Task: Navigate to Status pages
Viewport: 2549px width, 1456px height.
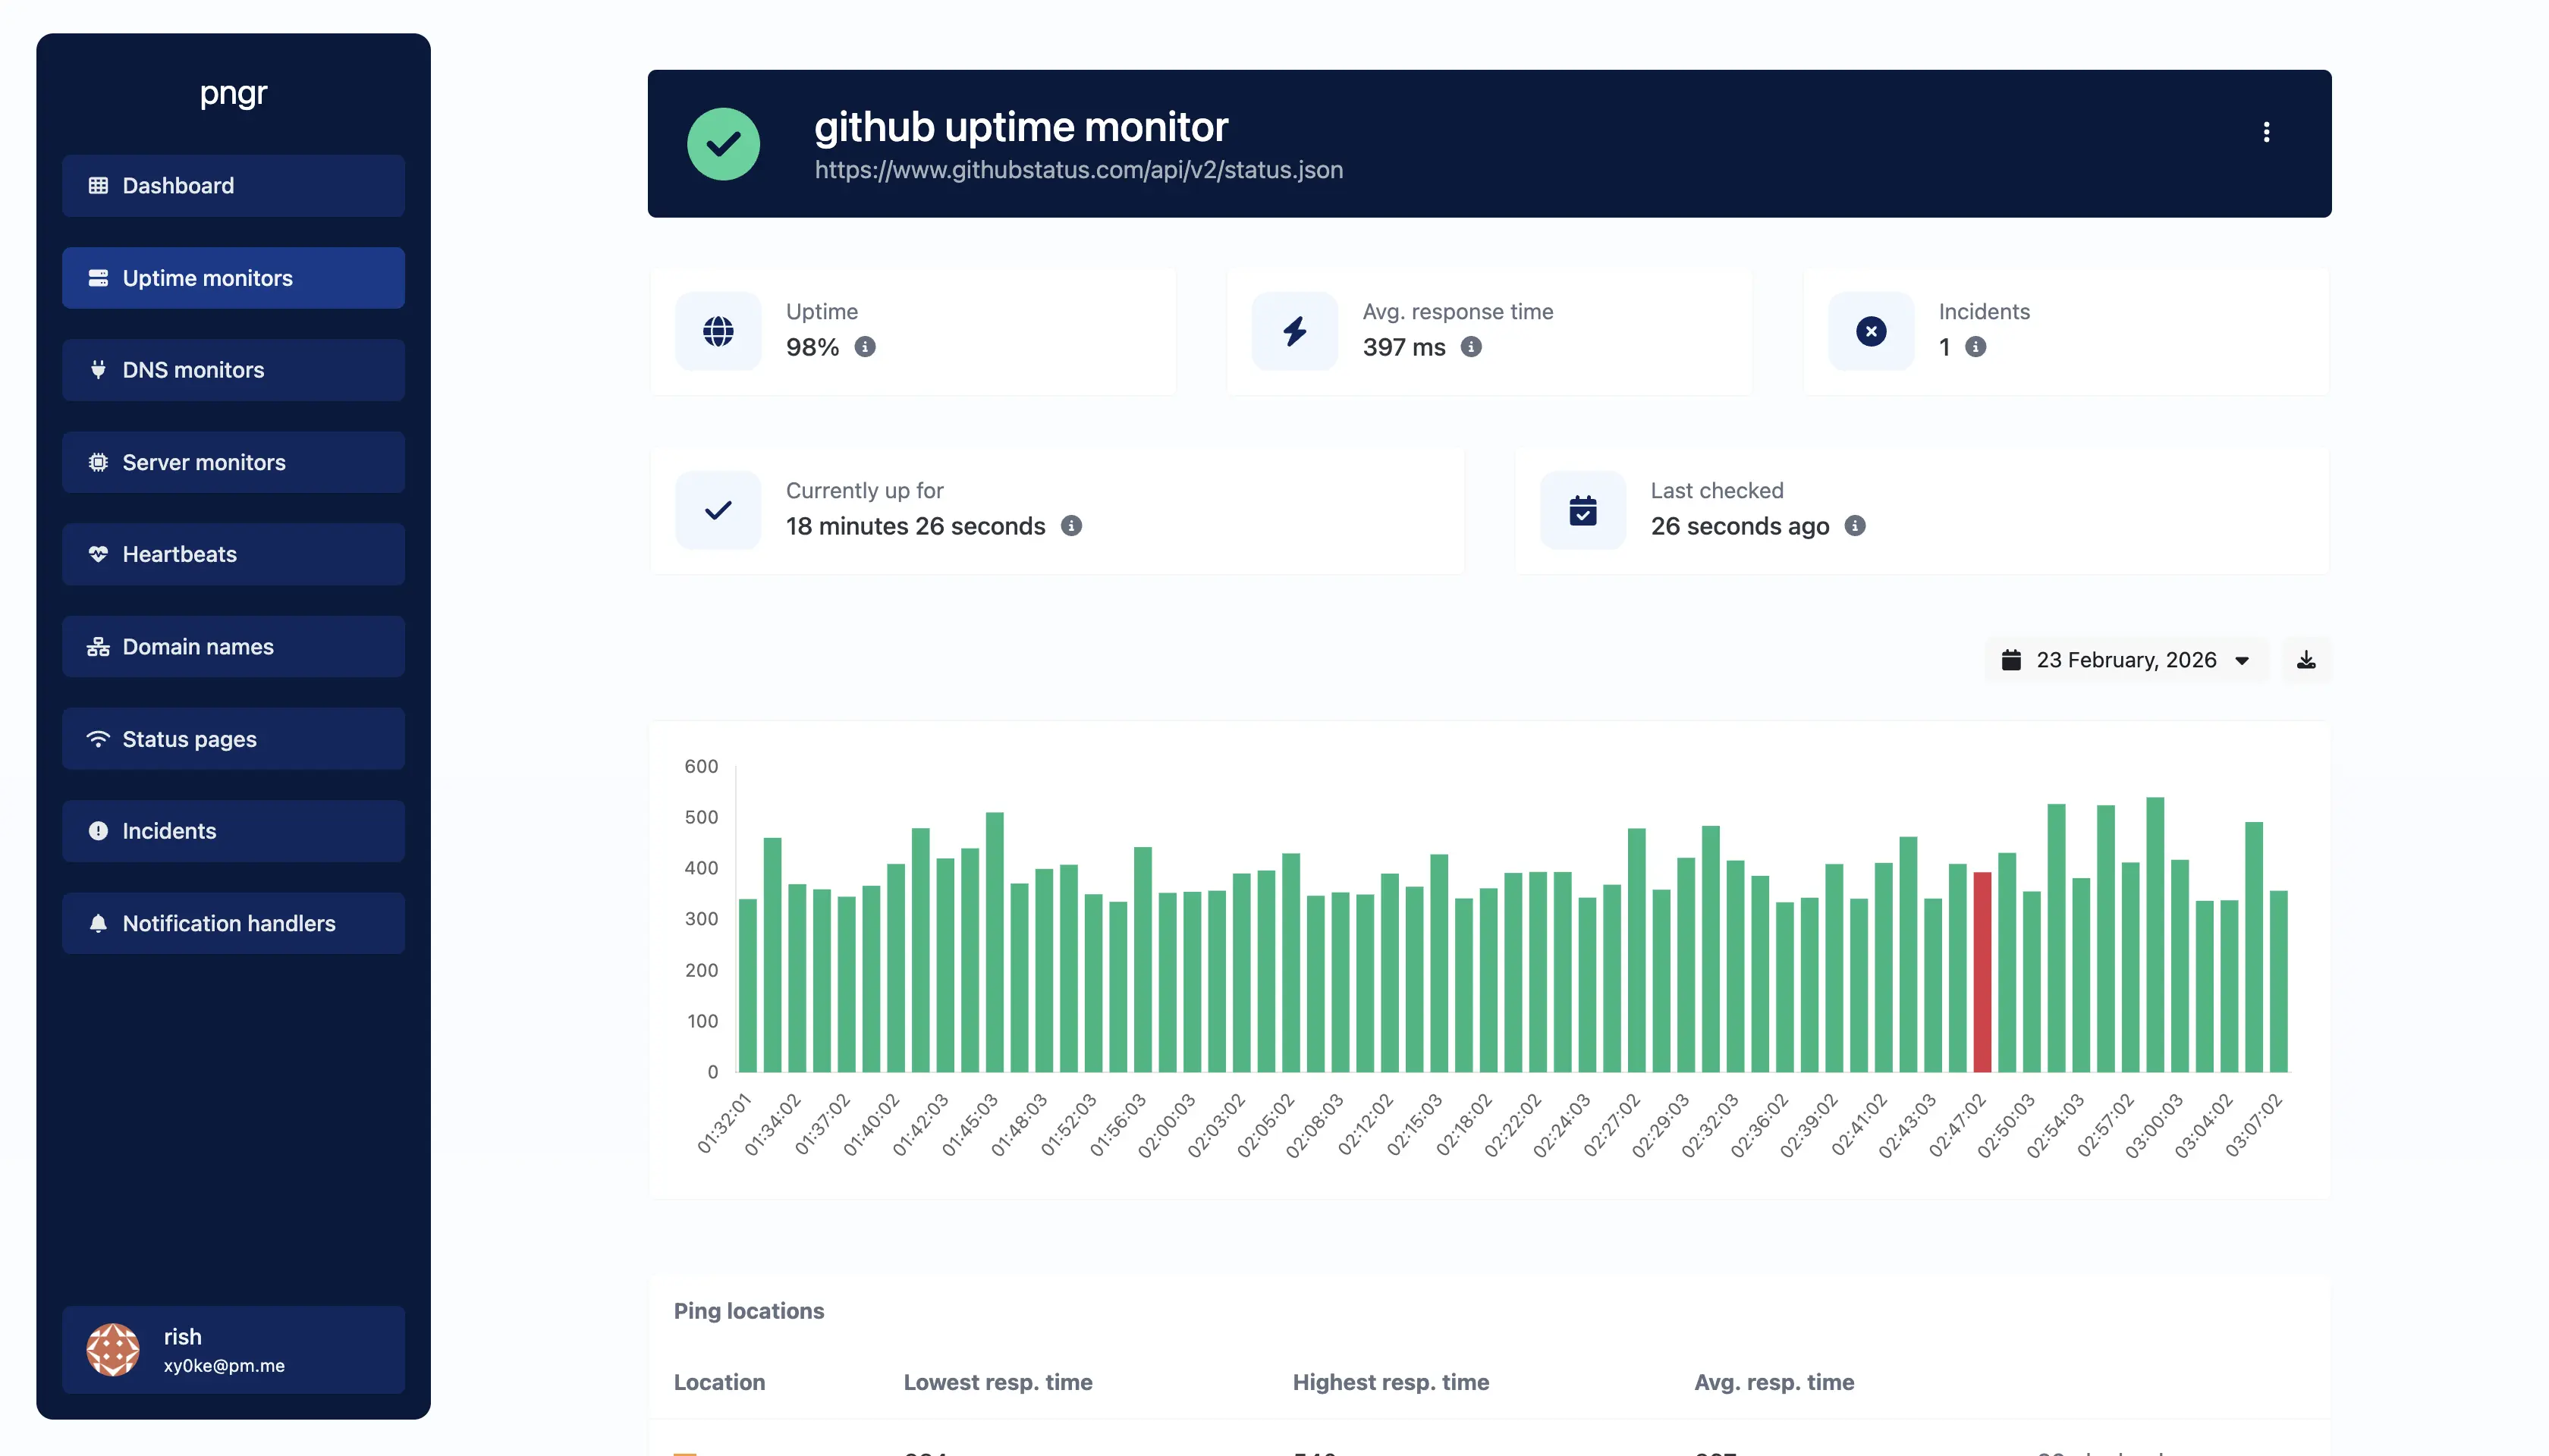Action: pos(233,739)
